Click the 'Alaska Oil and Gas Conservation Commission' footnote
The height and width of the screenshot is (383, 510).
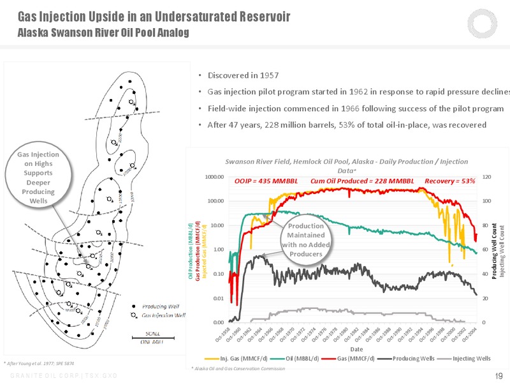(238, 369)
